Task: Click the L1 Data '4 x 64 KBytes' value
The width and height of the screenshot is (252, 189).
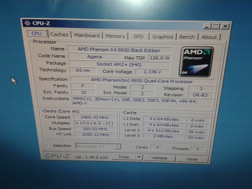Action: pos(164,119)
